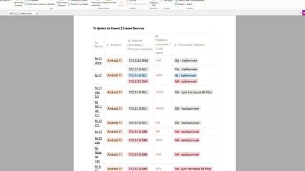The width and height of the screenshot is (305, 171).
Task: Open the Mi 10 device link
Action: click(x=98, y=132)
